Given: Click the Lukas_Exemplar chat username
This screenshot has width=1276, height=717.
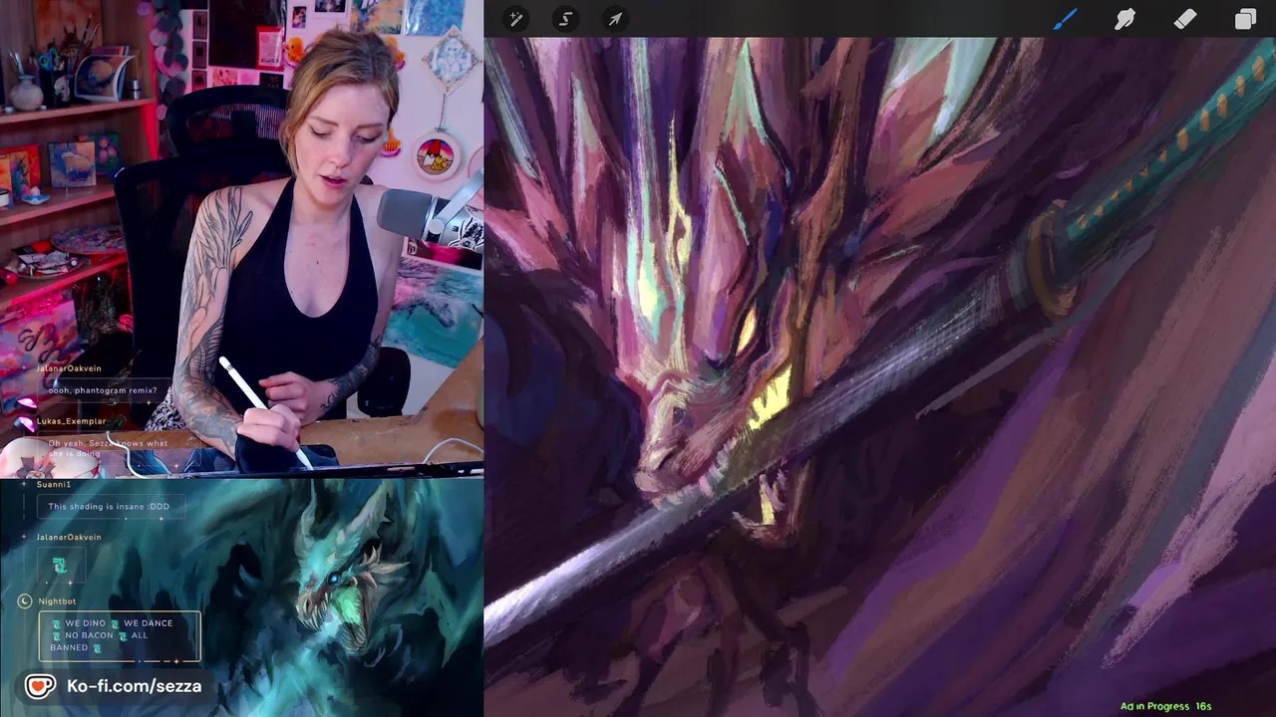Looking at the screenshot, I should [71, 421].
